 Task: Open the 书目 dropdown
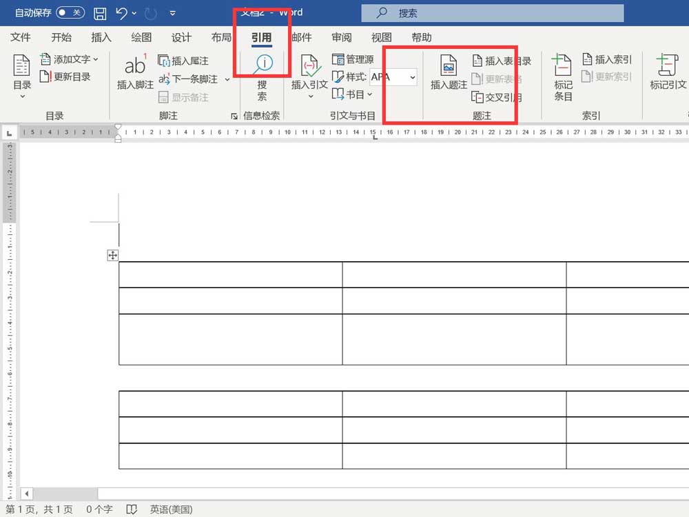[x=352, y=94]
